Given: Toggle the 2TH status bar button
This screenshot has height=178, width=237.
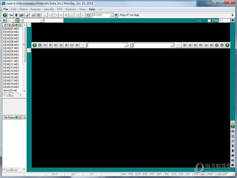Looking at the screenshot, I should click(196, 174).
